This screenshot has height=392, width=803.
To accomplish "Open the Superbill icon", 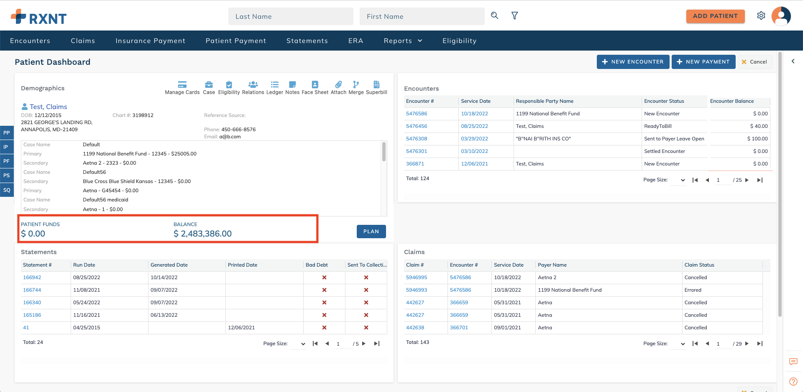I will 376,87.
